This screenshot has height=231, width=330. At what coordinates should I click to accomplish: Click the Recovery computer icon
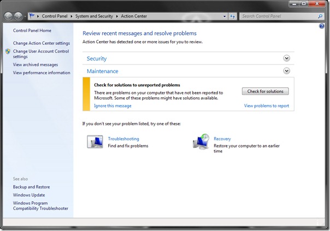coord(201,142)
